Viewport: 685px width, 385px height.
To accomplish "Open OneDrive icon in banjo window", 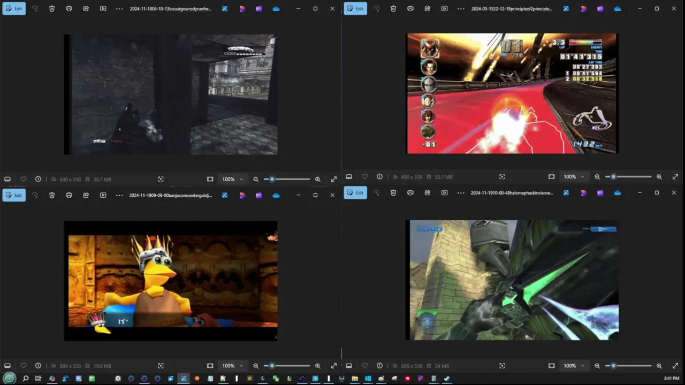I will click(x=276, y=195).
